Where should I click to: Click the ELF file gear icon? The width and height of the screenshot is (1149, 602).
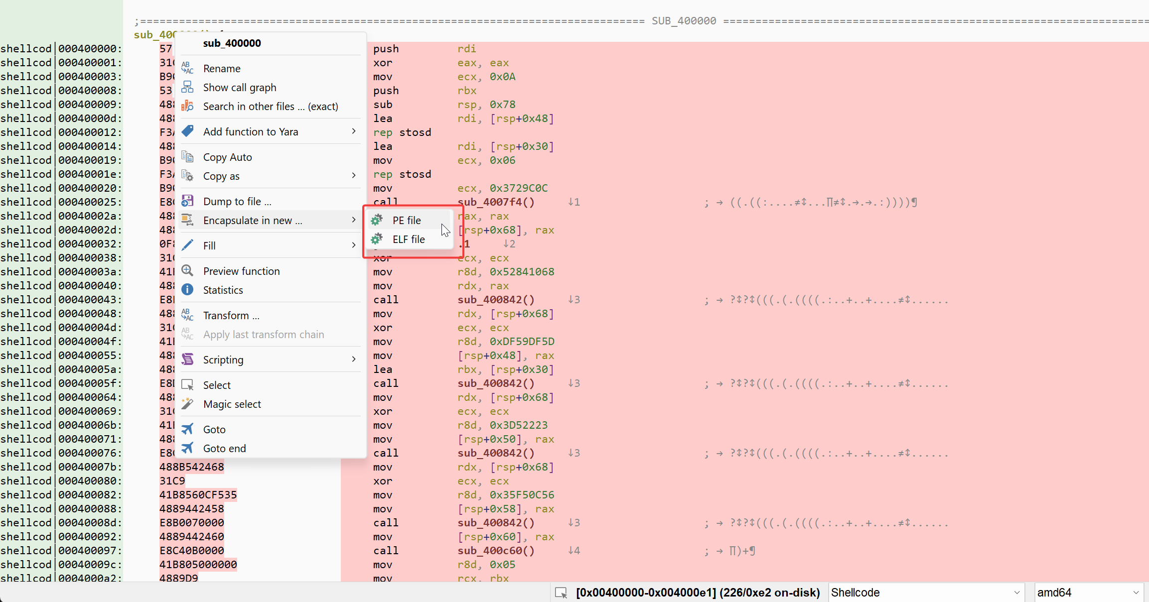click(377, 239)
